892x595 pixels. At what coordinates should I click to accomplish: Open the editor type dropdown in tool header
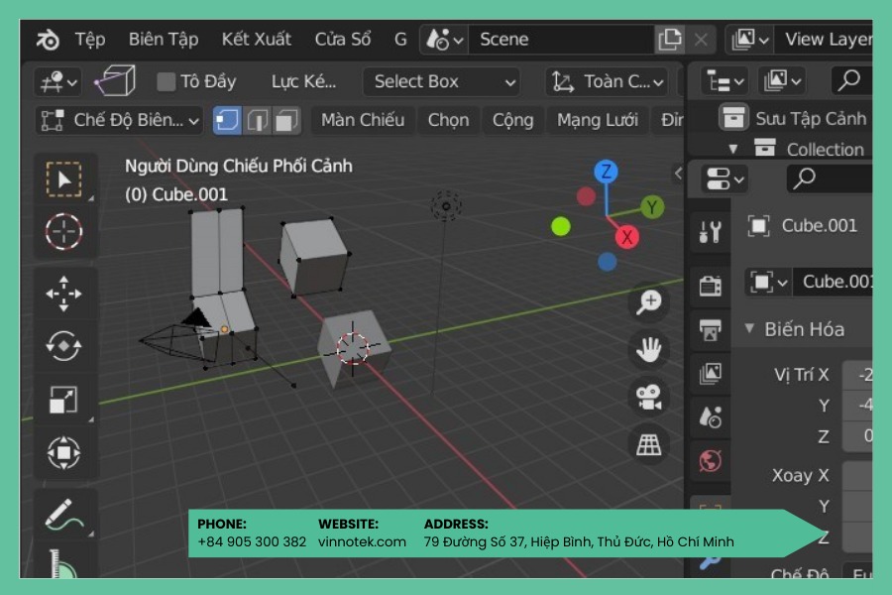[x=58, y=82]
